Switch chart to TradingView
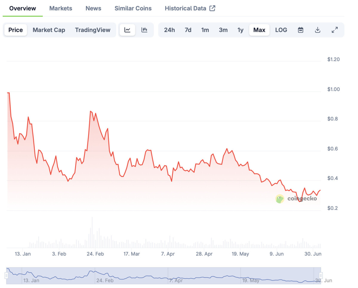Image resolution: width=358 pixels, height=288 pixels. click(92, 30)
